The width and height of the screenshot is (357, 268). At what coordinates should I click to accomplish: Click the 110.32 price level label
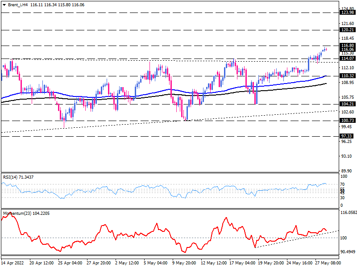pyautogui.click(x=347, y=76)
